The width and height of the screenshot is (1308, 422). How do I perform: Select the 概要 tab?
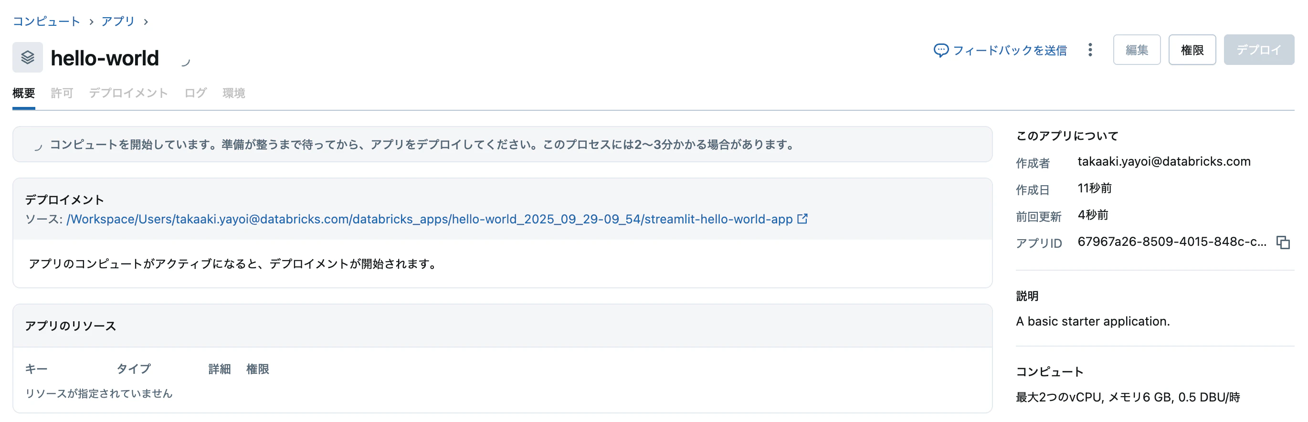(24, 93)
